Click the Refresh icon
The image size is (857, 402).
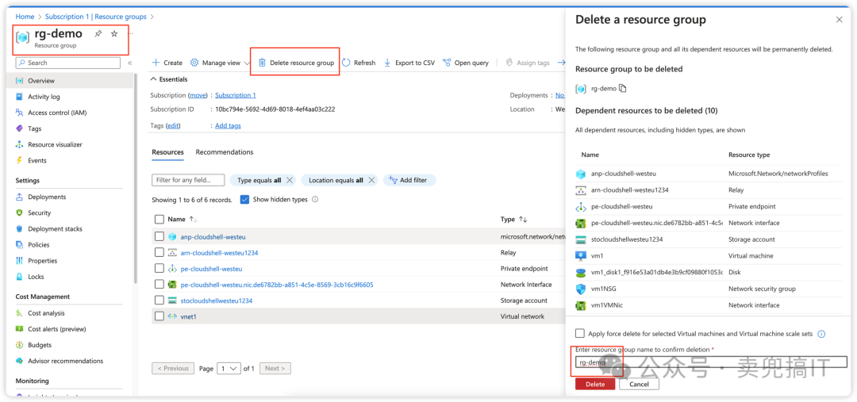click(346, 63)
